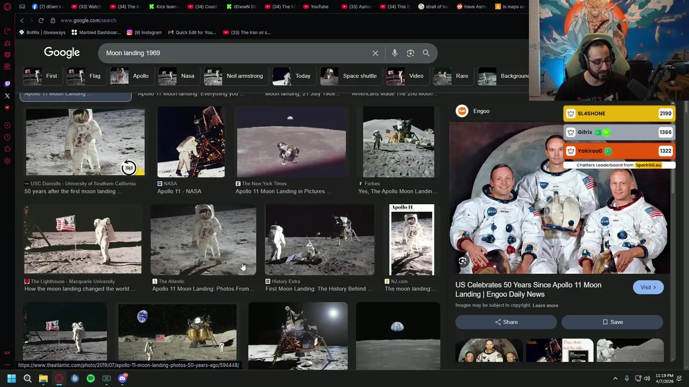This screenshot has height=387, width=689.
Task: Switch to the strait of ho... browser tab
Action: [433, 6]
